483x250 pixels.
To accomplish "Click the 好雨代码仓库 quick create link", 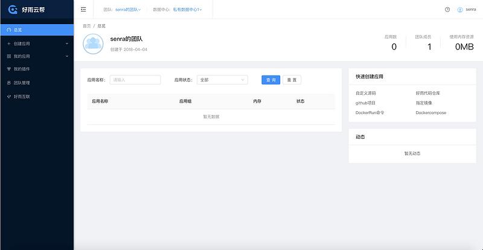I will [428, 93].
